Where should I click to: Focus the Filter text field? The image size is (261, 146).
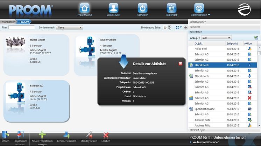click(22, 28)
